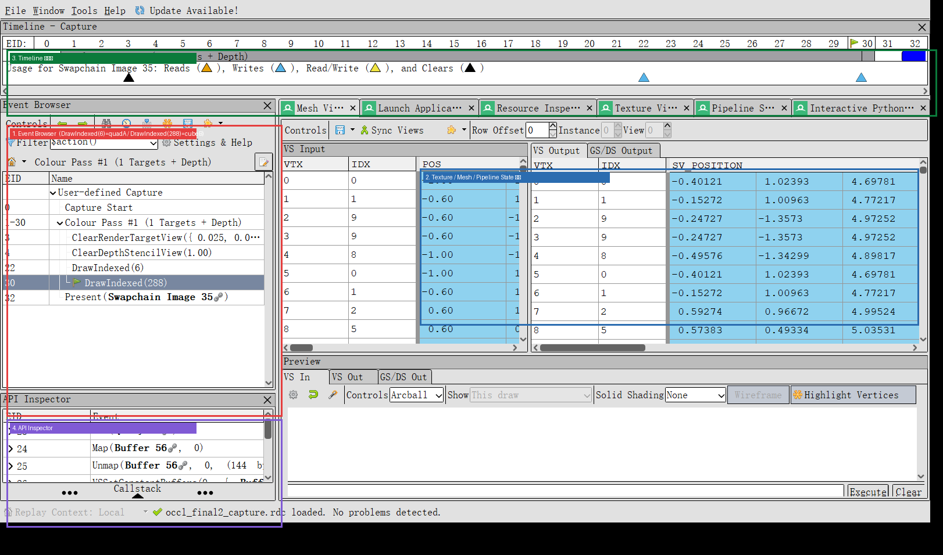Click the blue save icon in Mesh Viewer
Image resolution: width=943 pixels, height=555 pixels.
pyautogui.click(x=340, y=130)
